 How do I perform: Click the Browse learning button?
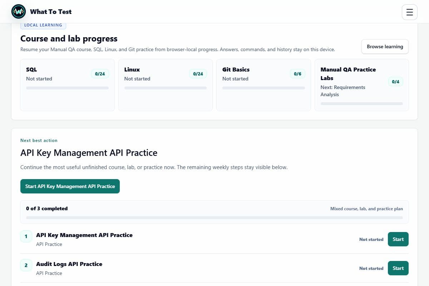coord(385,46)
